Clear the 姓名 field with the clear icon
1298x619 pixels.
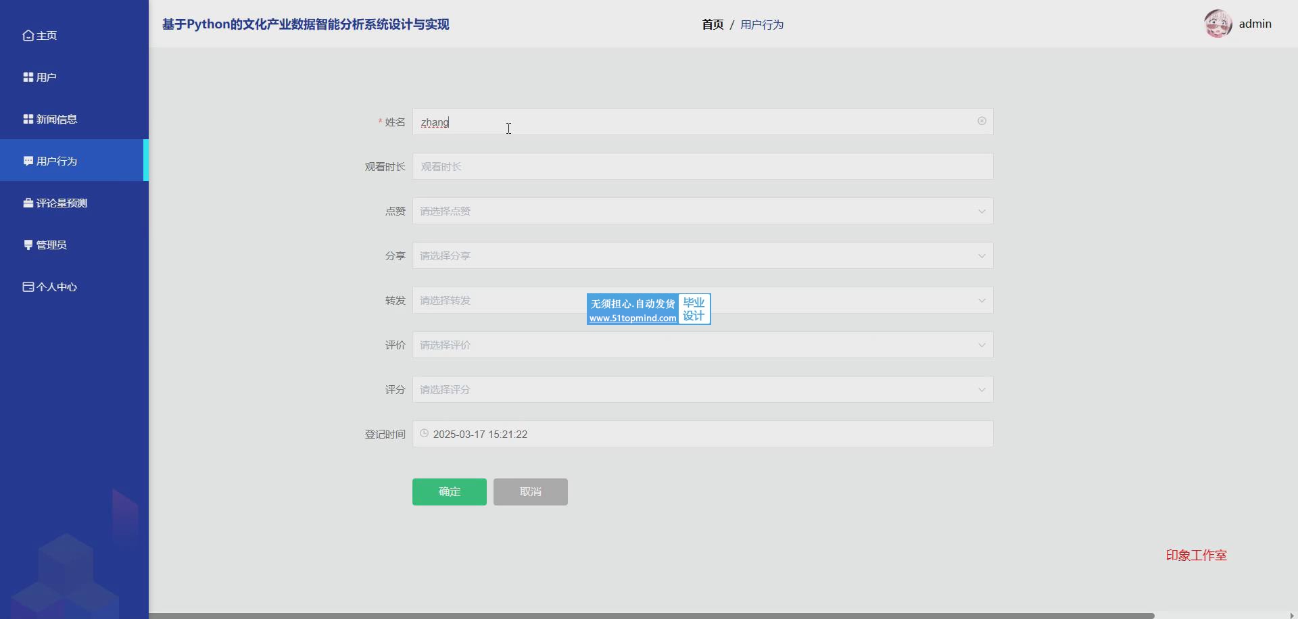[982, 122]
